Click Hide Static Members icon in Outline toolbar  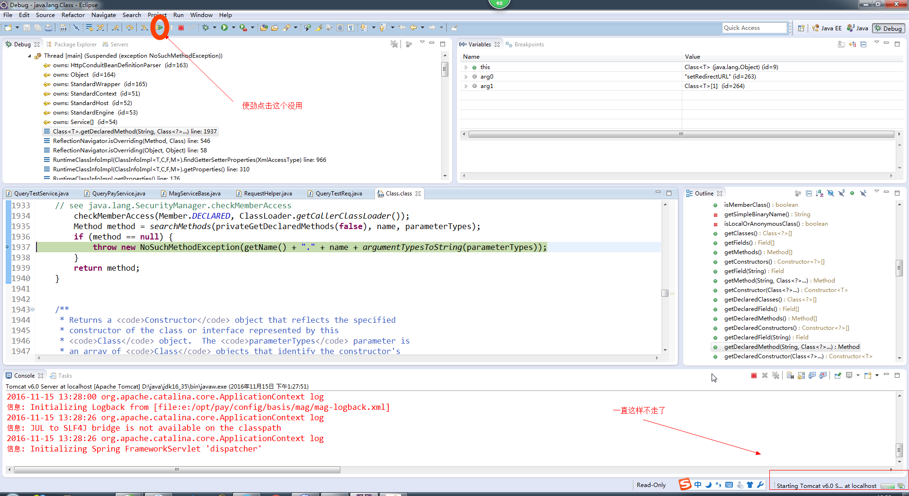point(842,194)
